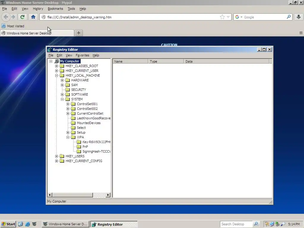
Task: Expand the SOFTWARE key
Action: tap(62, 94)
